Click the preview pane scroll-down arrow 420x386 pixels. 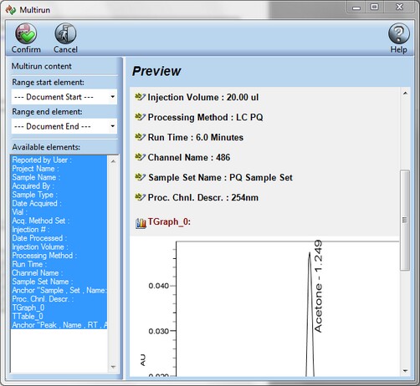405,370
